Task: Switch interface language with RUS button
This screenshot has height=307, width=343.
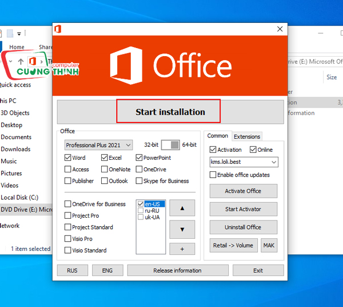Action: click(x=73, y=270)
